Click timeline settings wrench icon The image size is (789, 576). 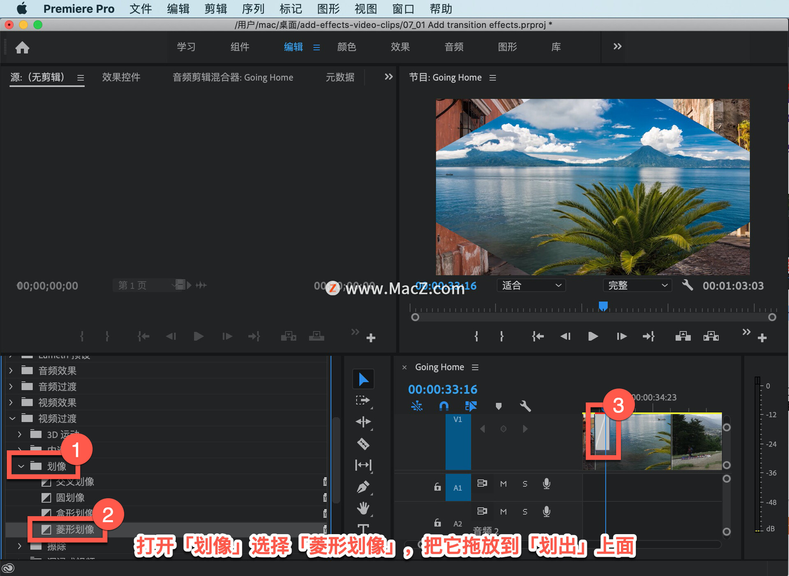(x=525, y=406)
